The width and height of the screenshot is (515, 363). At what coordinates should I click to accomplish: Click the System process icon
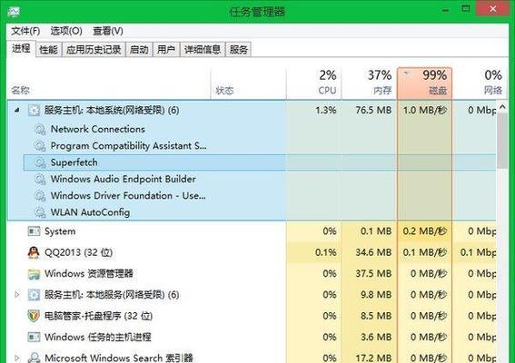tap(34, 231)
